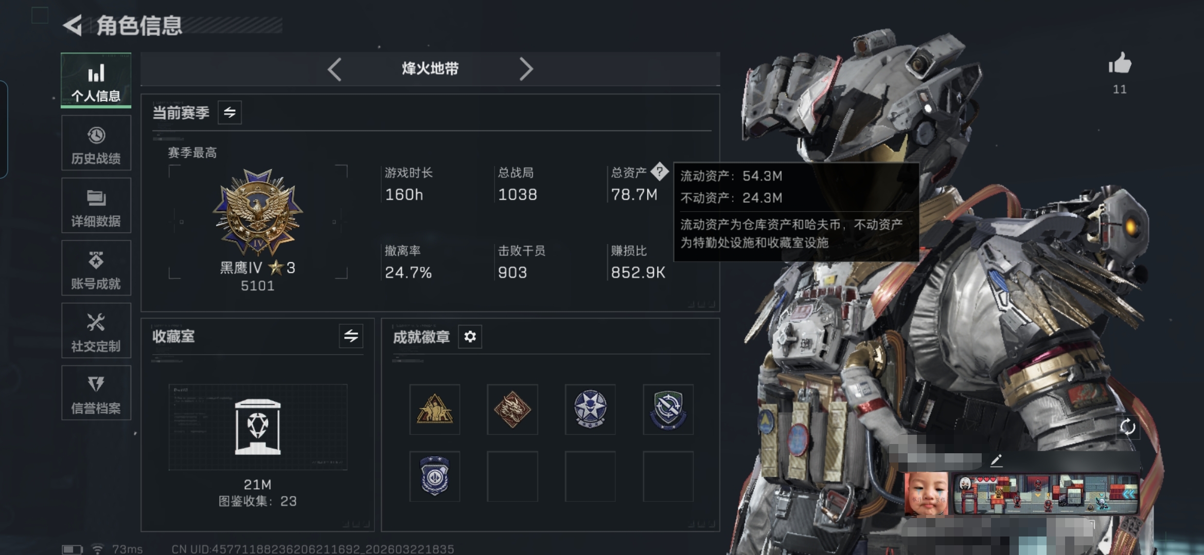The height and width of the screenshot is (555, 1204).
Task: Select the star circle achievement badge
Action: pos(590,410)
